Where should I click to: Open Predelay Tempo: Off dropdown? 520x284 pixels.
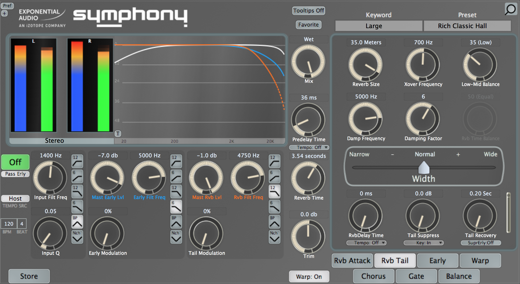coord(309,147)
